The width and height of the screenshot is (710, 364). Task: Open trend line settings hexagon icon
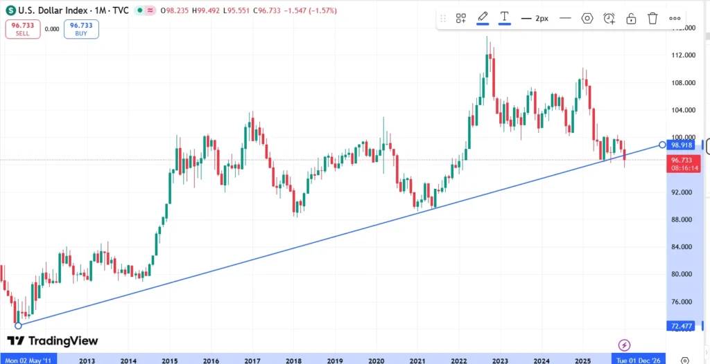pyautogui.click(x=587, y=19)
